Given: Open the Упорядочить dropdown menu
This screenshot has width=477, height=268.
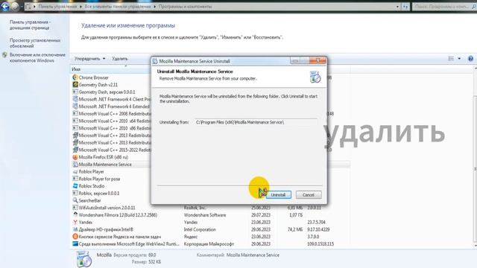Looking at the screenshot, I should (x=89, y=59).
